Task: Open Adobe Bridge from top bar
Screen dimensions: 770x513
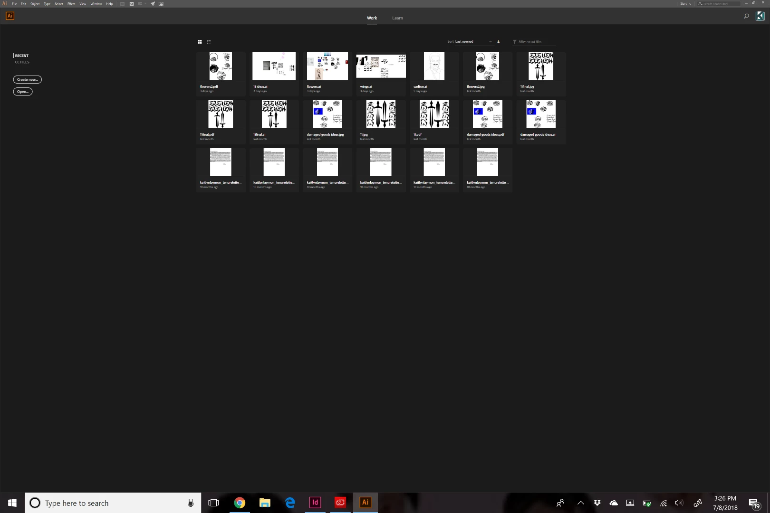Action: point(122,4)
